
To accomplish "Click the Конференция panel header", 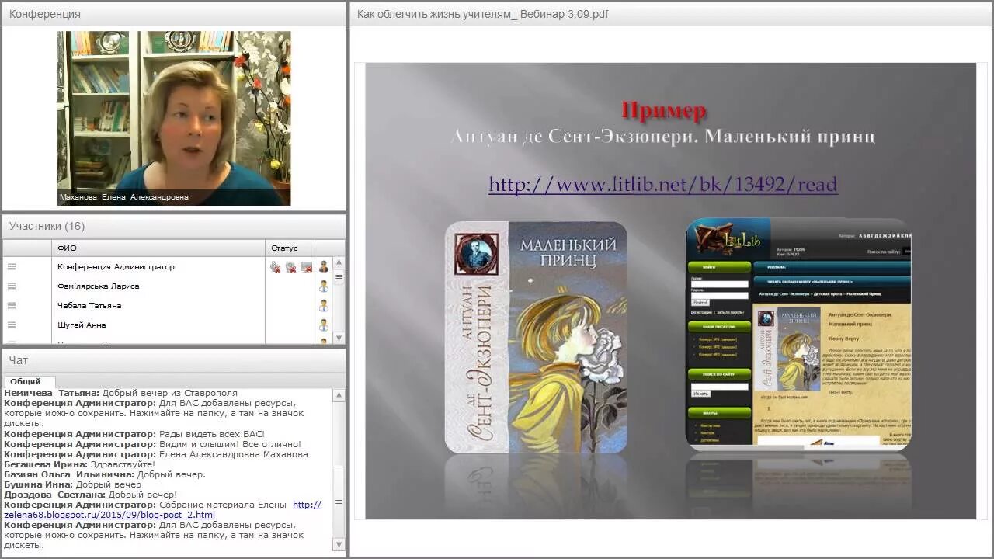I will tap(174, 14).
